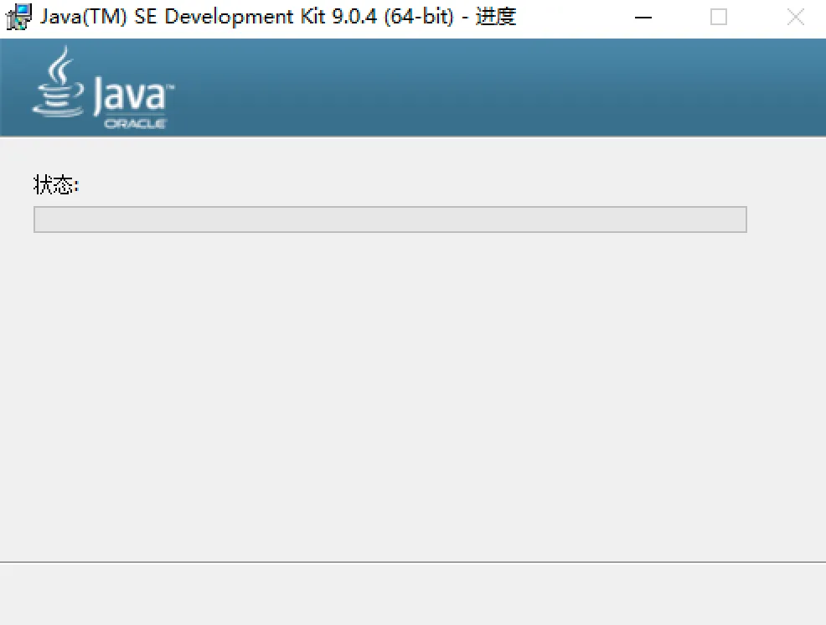This screenshot has width=826, height=625.
Task: Click the greyed-out close button
Action: tap(795, 18)
